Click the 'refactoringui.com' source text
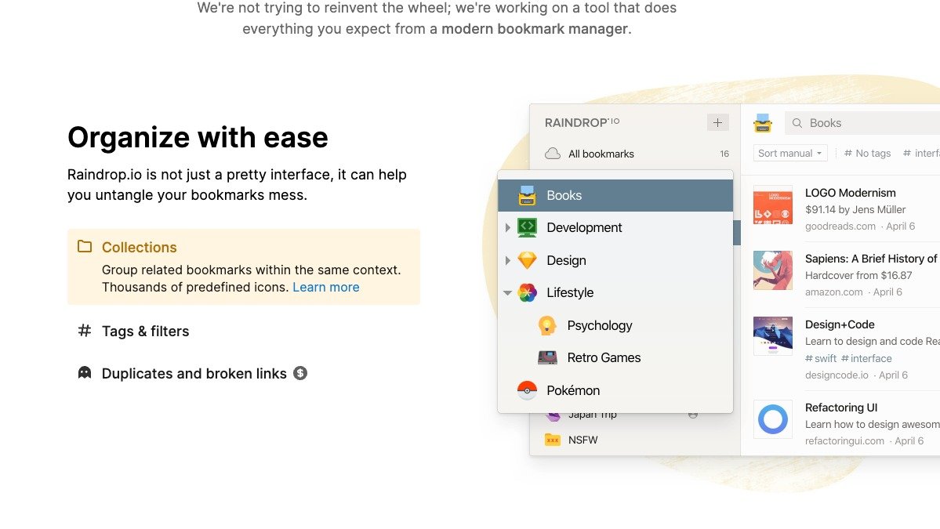Image resolution: width=940 pixels, height=529 pixels. coord(844,441)
